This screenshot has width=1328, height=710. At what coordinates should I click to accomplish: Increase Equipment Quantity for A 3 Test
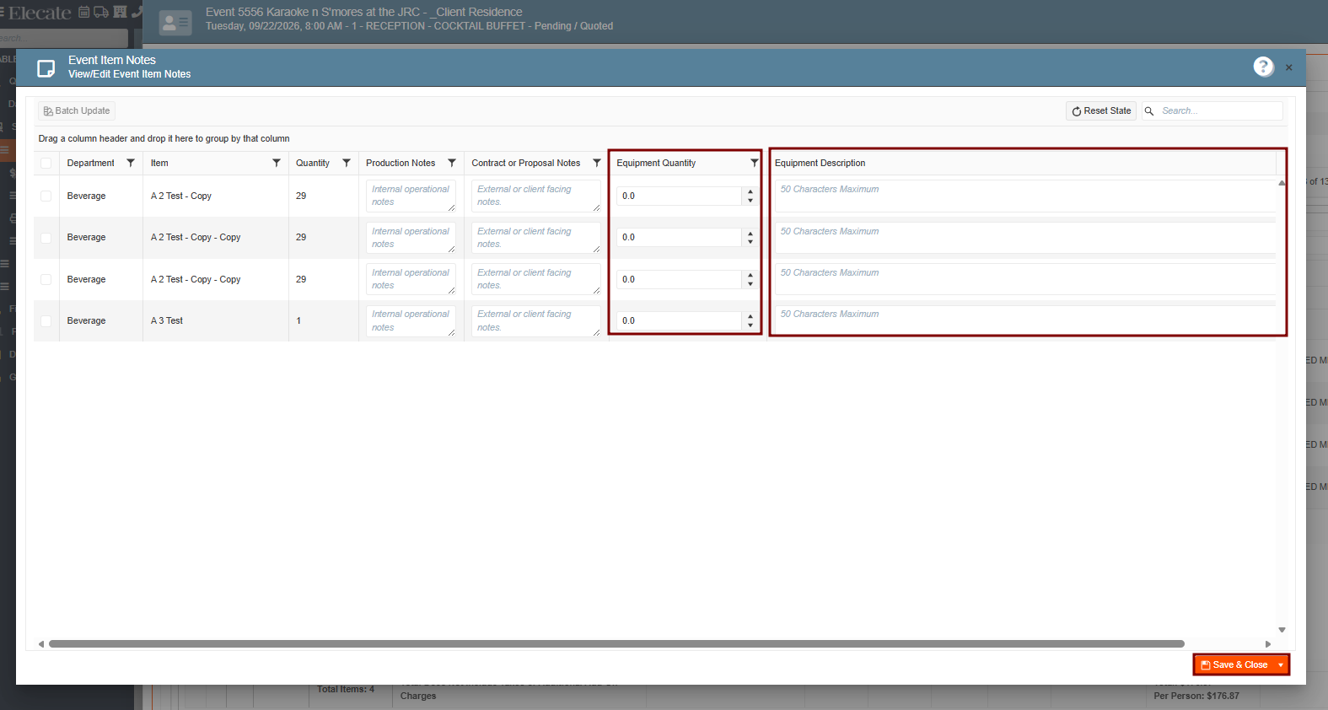(750, 316)
